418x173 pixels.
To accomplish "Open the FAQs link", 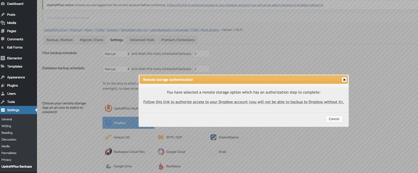I will 195,30.
